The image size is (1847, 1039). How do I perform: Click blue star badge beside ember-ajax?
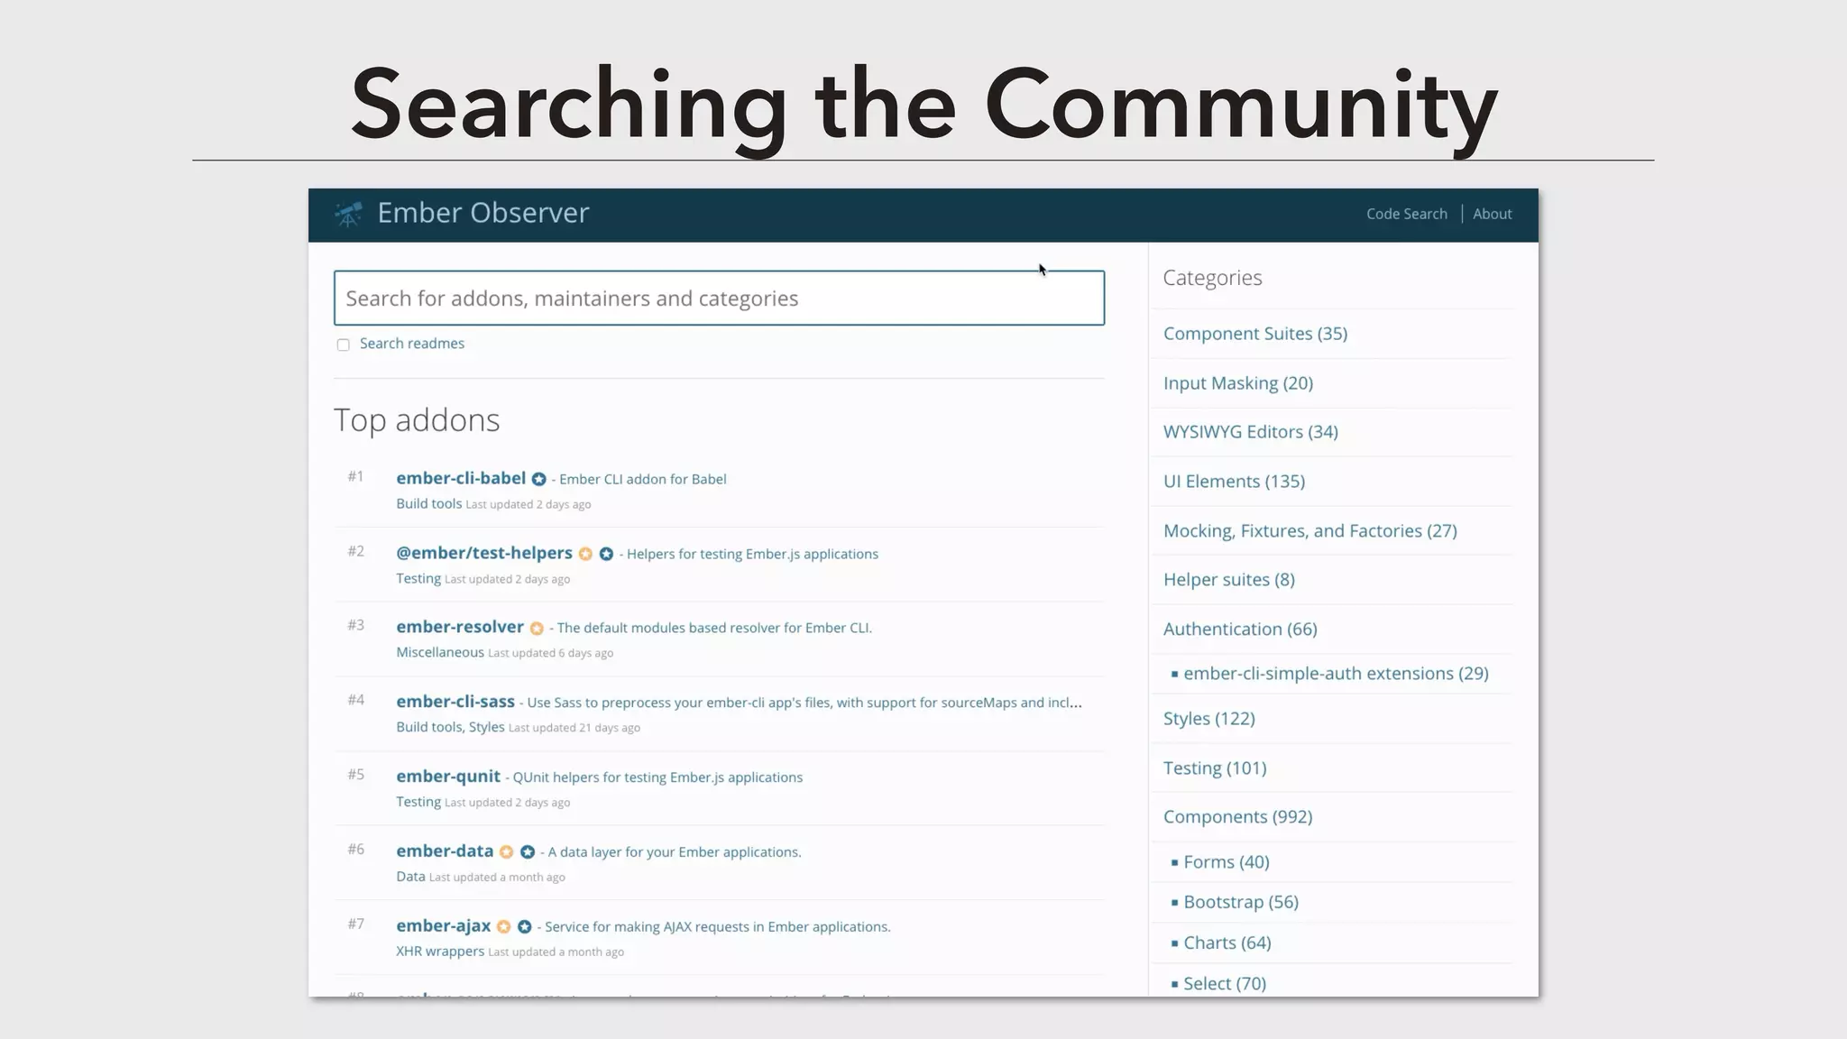[x=524, y=927]
